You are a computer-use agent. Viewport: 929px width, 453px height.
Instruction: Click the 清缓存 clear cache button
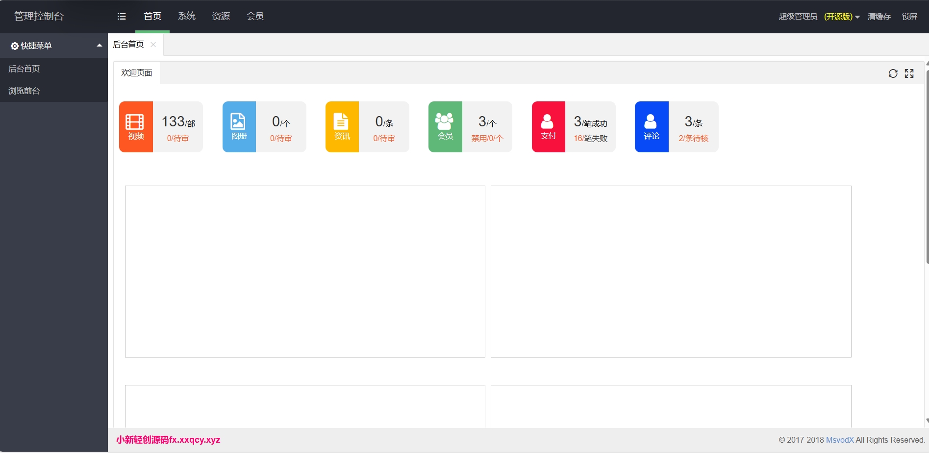tap(879, 17)
